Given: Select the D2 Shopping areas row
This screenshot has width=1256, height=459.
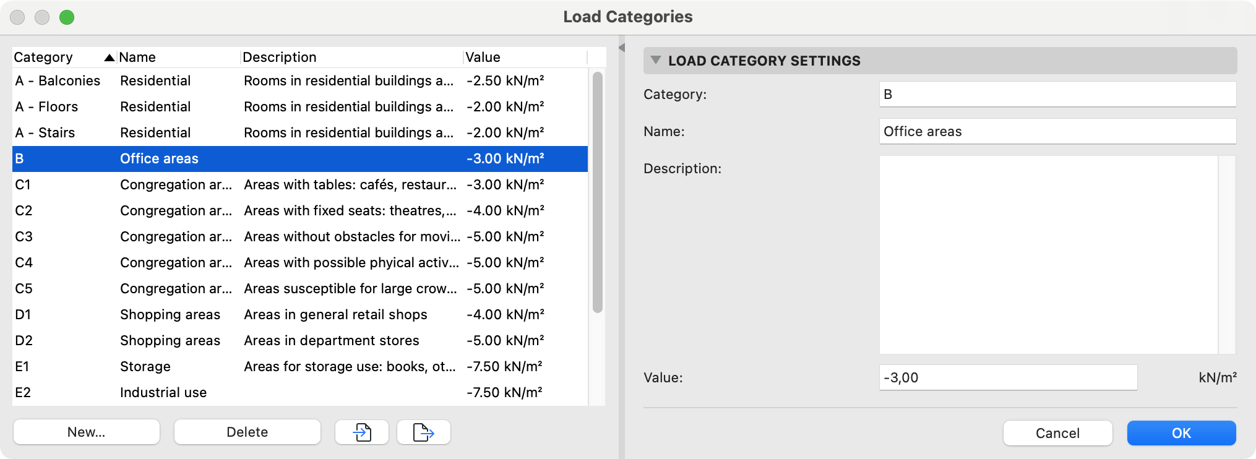Looking at the screenshot, I should (300, 340).
